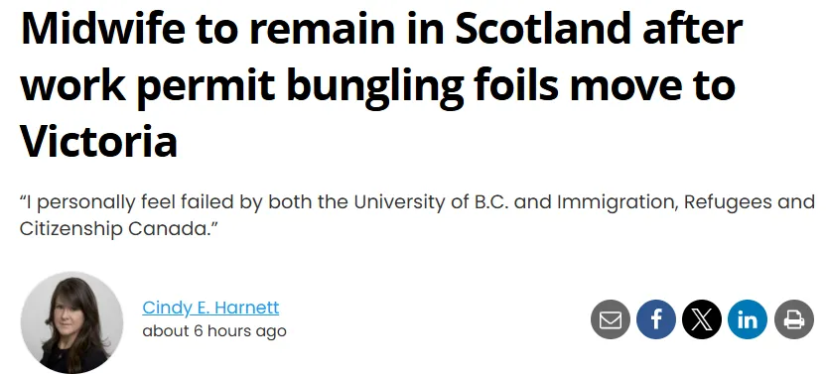This screenshot has height=374, width=826.
Task: Share the article via email envelope icon
Action: tap(610, 319)
